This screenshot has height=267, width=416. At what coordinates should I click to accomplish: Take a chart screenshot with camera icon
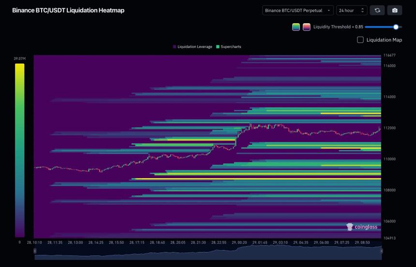(x=395, y=10)
